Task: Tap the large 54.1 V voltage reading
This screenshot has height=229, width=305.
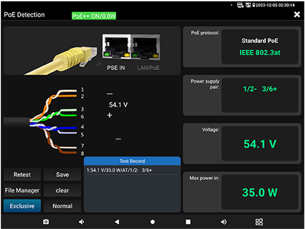Action: pyautogui.click(x=260, y=144)
